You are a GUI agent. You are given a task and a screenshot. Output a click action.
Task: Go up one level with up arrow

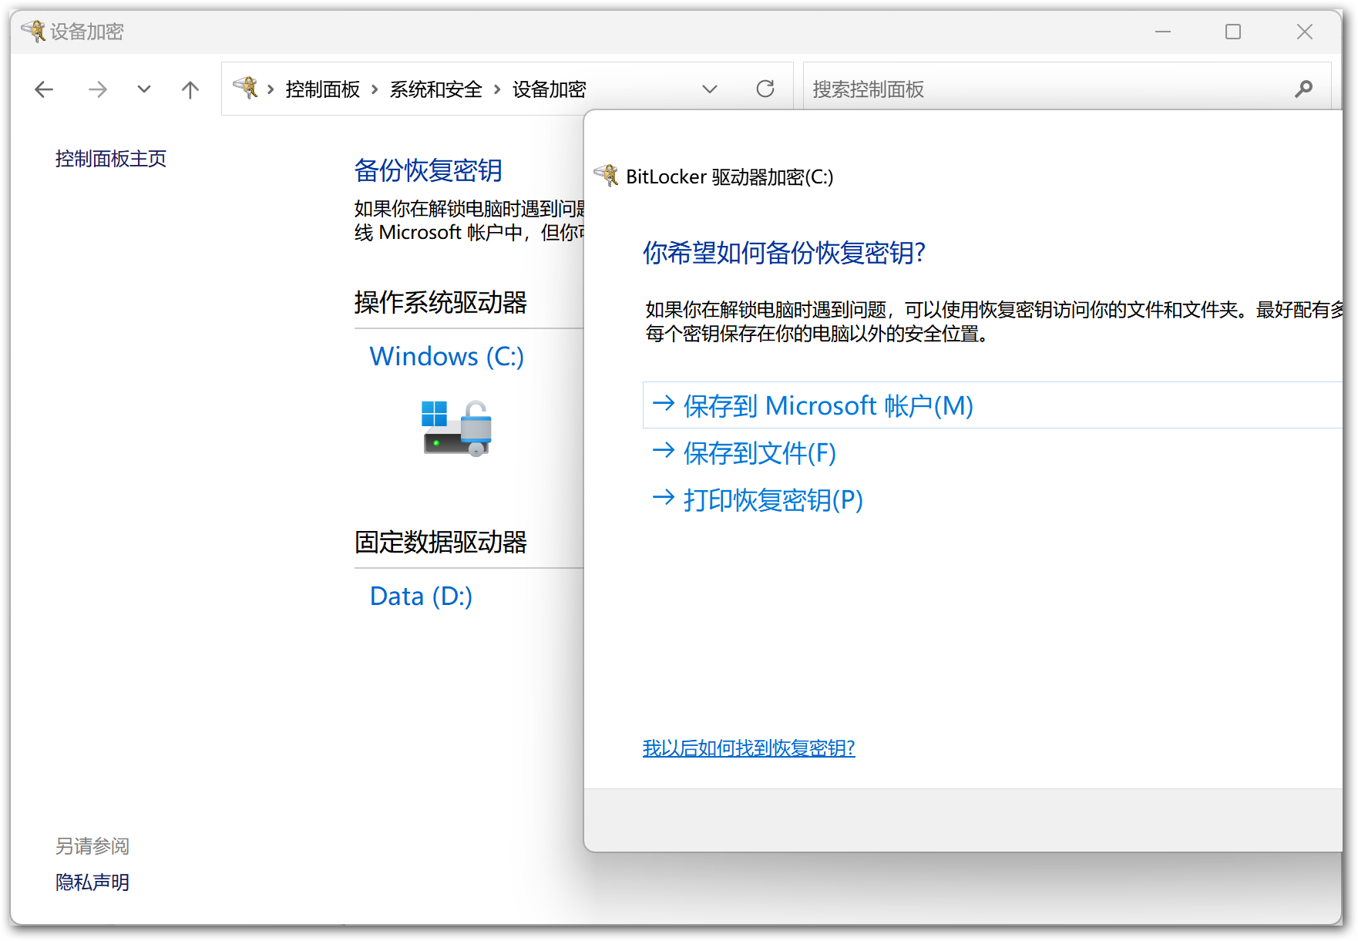point(190,89)
